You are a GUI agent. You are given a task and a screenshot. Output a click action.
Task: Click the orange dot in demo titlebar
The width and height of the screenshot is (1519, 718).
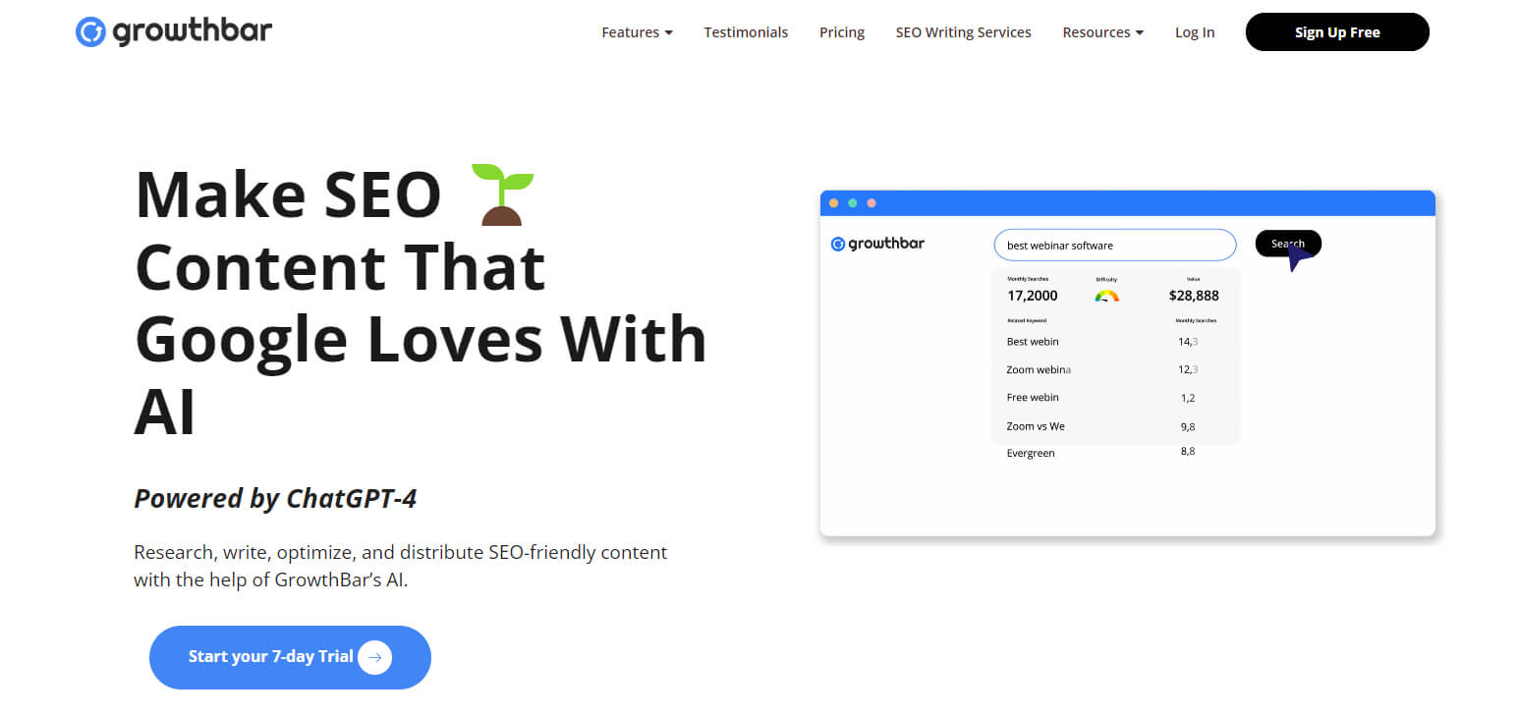click(x=834, y=203)
